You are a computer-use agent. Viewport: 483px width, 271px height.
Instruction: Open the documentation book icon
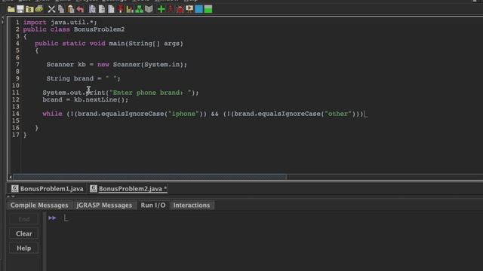[149, 9]
